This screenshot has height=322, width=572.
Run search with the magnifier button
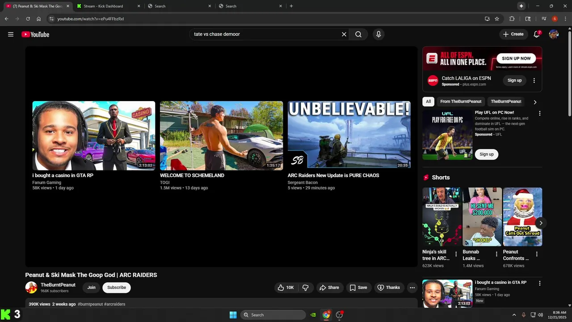click(358, 34)
